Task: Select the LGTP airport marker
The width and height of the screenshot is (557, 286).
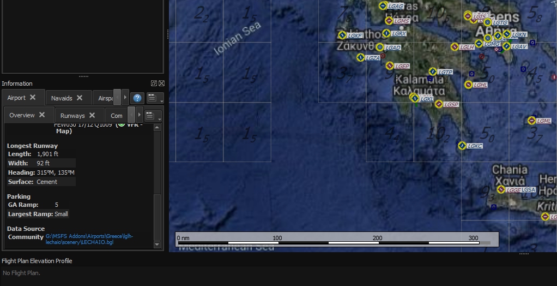Action: click(433, 71)
